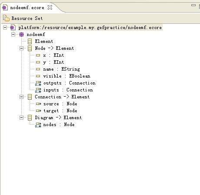Collapse the platform resource root node
200x195 pixels.
(x=5, y=27)
